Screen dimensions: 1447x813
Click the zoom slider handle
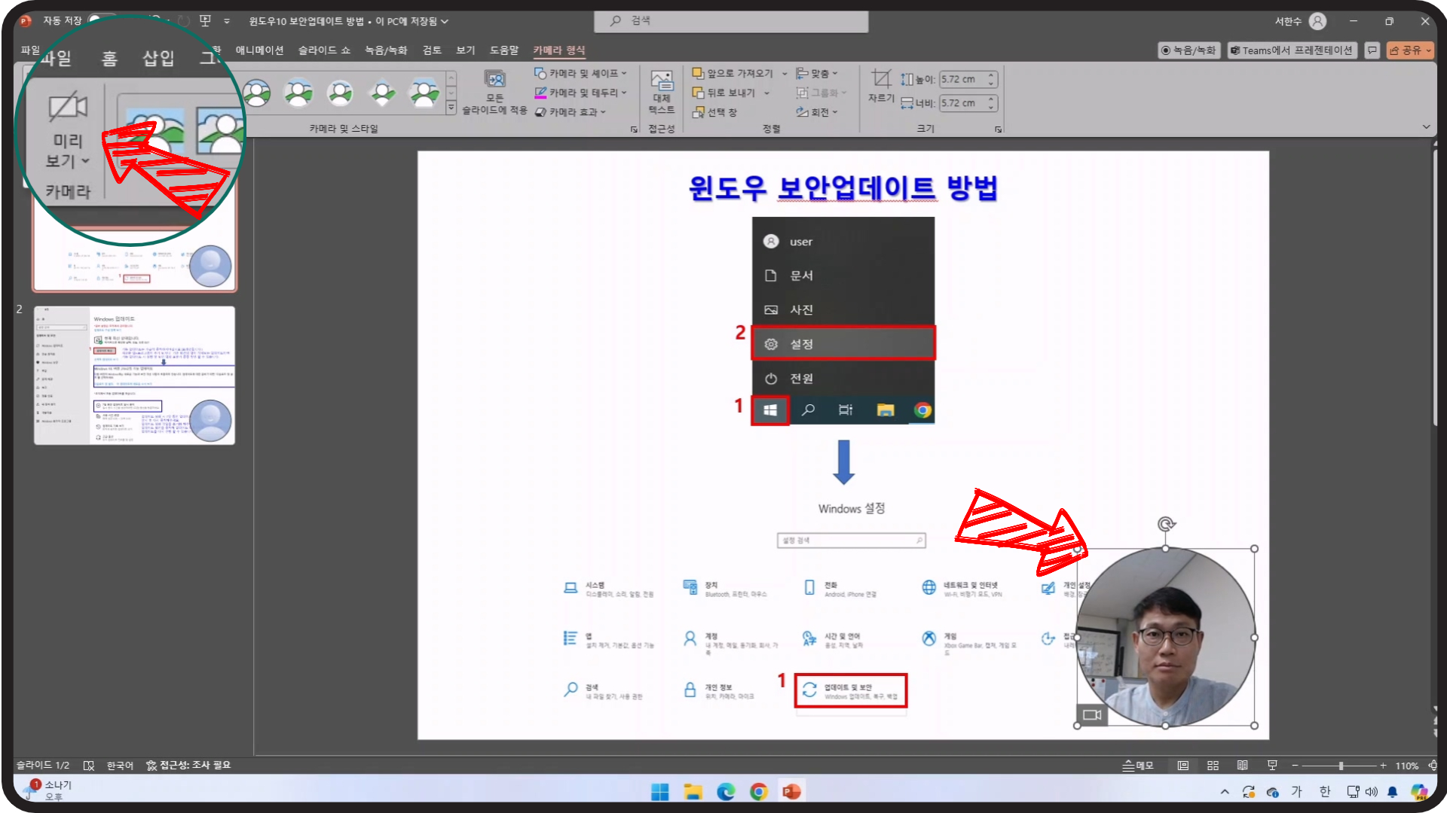pos(1341,766)
